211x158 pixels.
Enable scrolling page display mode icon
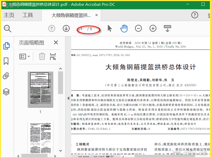pos(167,28)
